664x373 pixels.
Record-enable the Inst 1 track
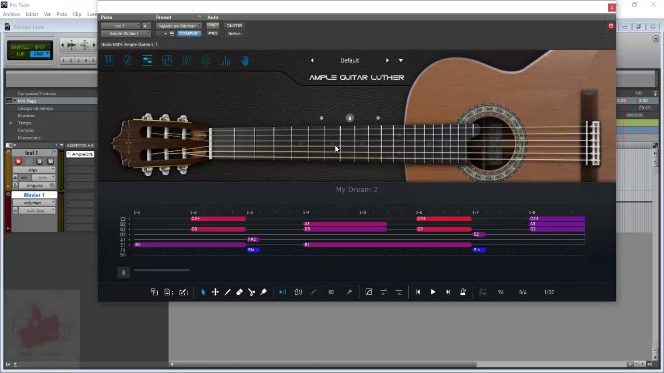[18, 162]
